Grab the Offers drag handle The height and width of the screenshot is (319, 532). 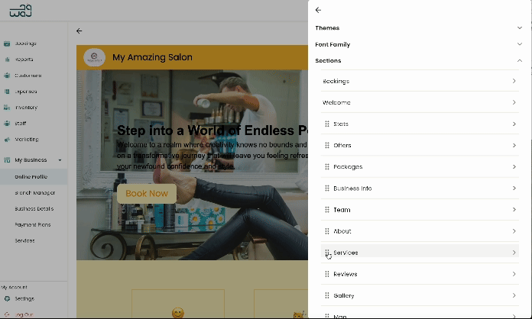327,145
